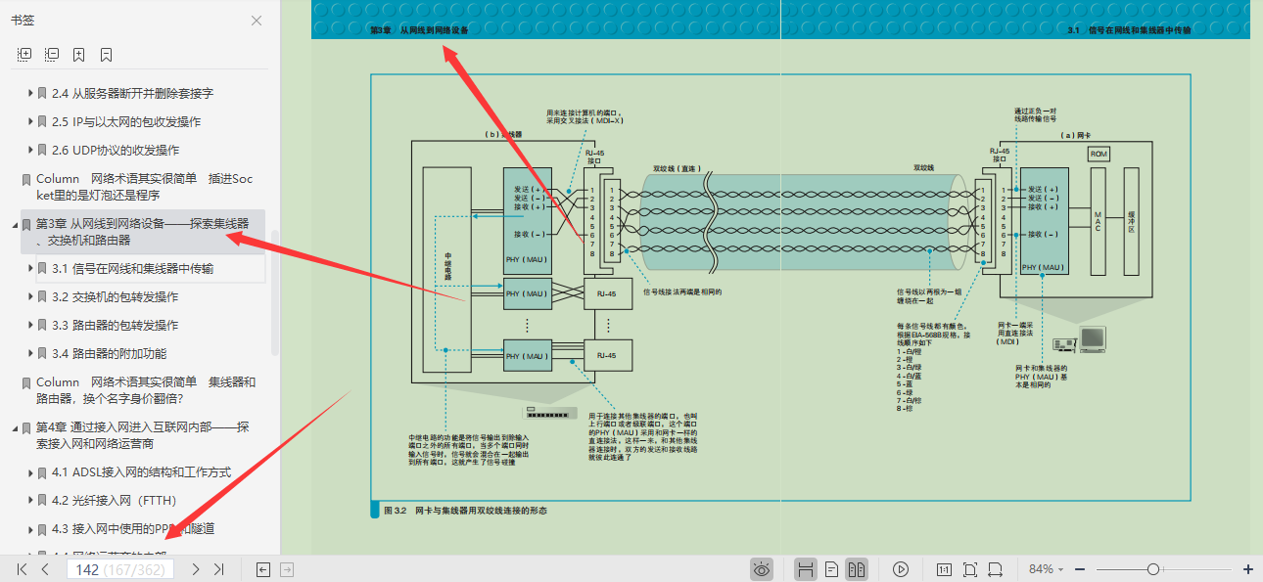Collapse all bookmarks in the panel
This screenshot has width=1263, height=582.
[x=52, y=55]
